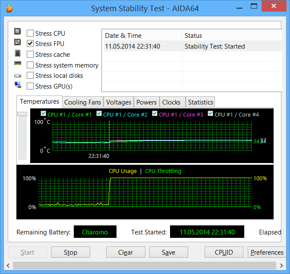Stop the stability test
290x274 pixels.
pos(70,252)
